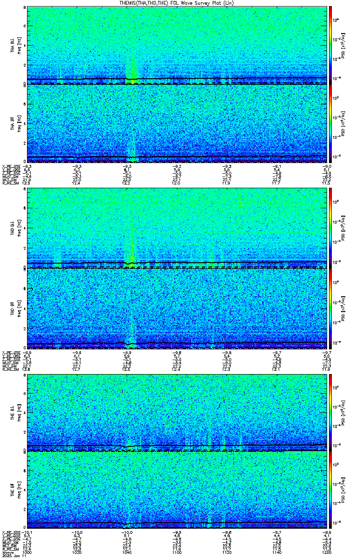Click the 'THE B⊥ freq [Hz]' axis label
Image resolution: width=349 pixels, height=559 pixels.
click(16, 412)
